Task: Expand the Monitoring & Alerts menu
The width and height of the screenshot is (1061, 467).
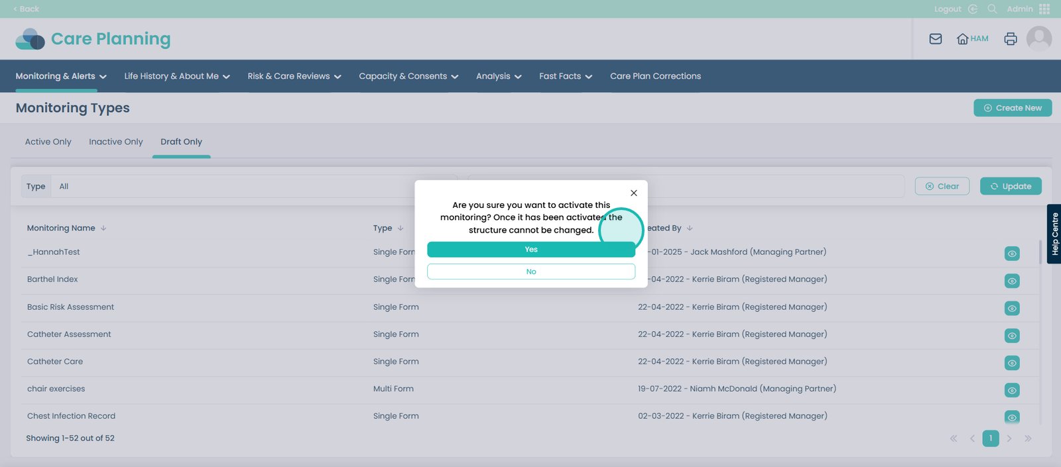Action: click(x=61, y=76)
